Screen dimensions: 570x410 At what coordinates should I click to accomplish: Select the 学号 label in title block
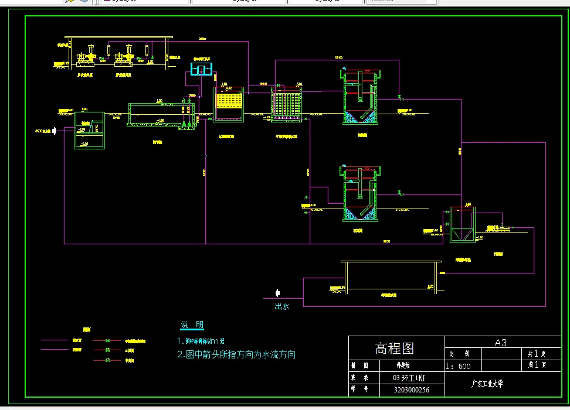(x=360, y=389)
